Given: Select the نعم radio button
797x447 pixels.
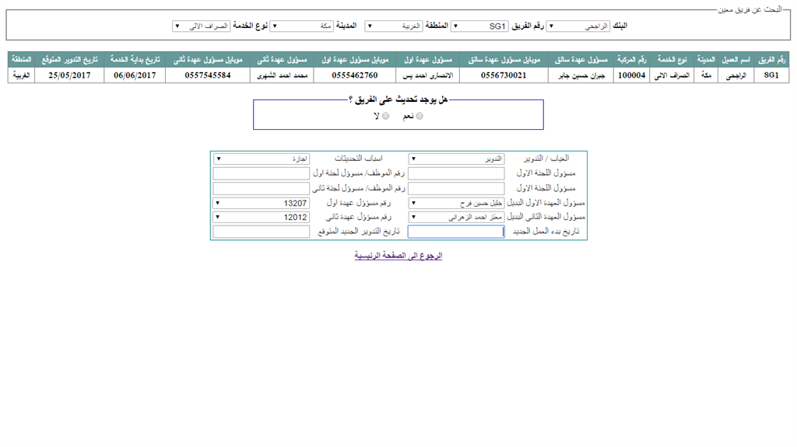Looking at the screenshot, I should (420, 117).
